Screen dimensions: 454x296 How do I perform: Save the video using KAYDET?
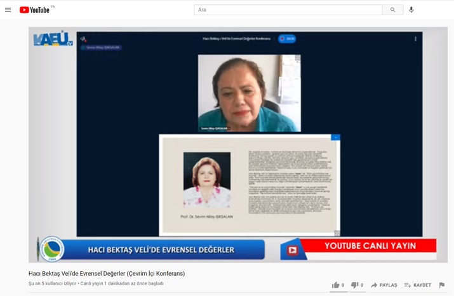pos(418,285)
